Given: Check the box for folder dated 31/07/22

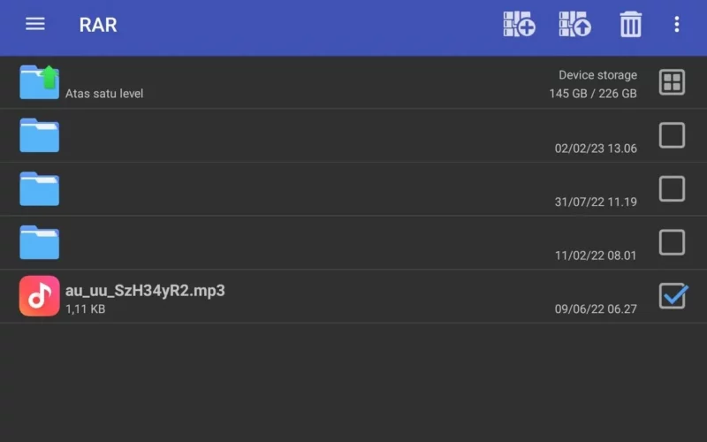Looking at the screenshot, I should [x=672, y=189].
